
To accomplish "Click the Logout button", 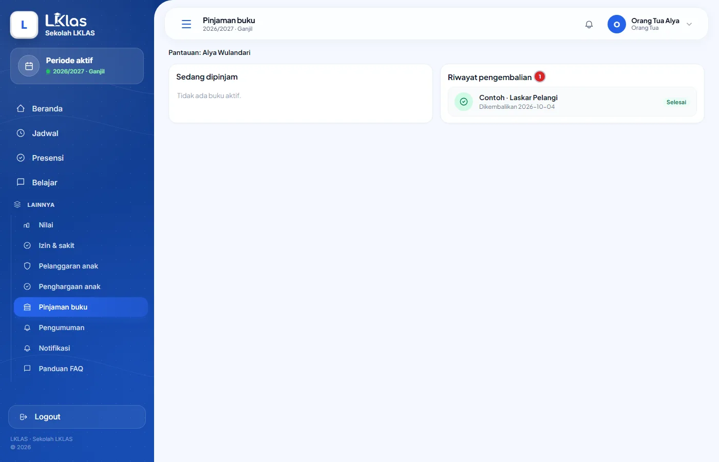I will tap(77, 417).
